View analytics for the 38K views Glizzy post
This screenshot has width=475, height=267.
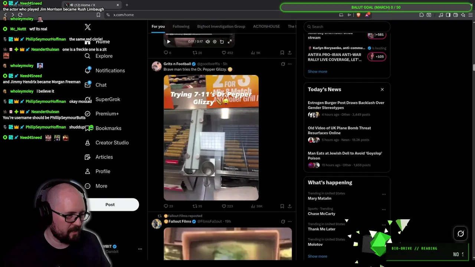point(256,206)
